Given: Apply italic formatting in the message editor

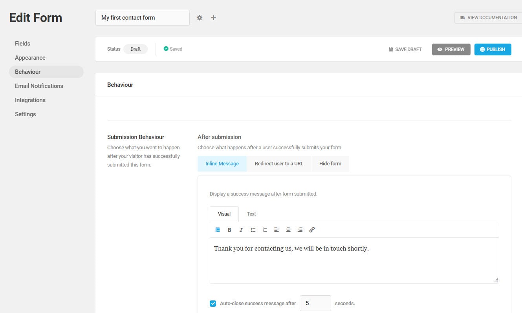Looking at the screenshot, I should click(241, 230).
